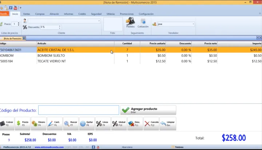Screen dimensions: 262x150
Task: Open the Buscar F7 search tool
Action: pos(71,124)
